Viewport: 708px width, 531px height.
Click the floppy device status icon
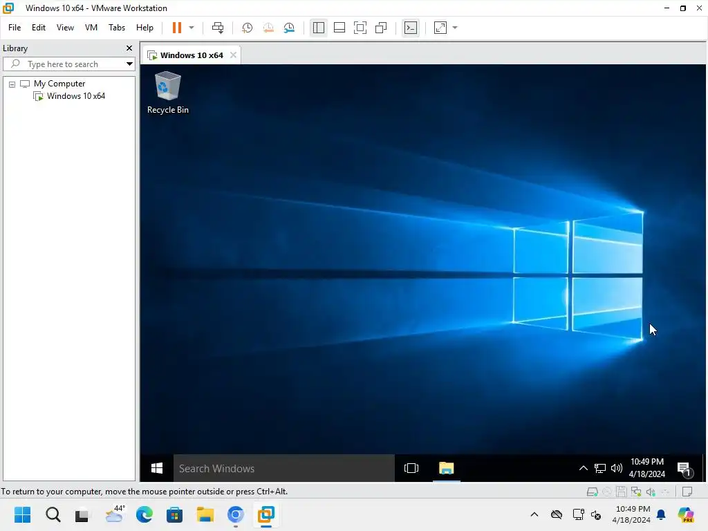[622, 492]
